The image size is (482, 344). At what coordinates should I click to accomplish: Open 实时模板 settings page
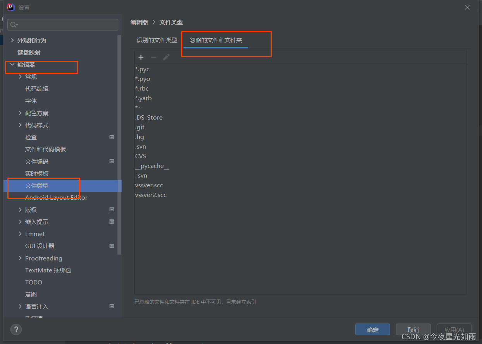pos(37,173)
